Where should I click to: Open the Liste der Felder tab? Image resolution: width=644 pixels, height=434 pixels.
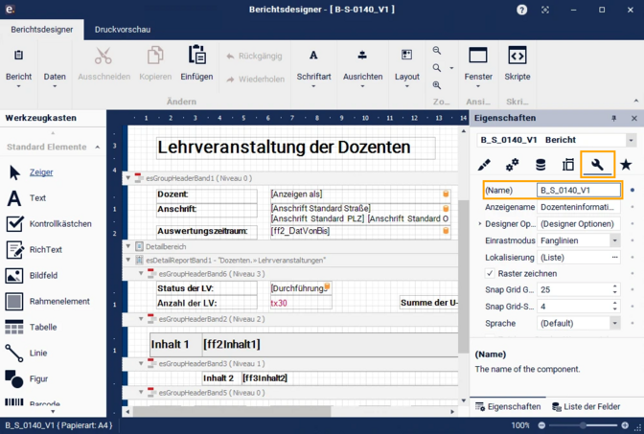tap(586, 407)
